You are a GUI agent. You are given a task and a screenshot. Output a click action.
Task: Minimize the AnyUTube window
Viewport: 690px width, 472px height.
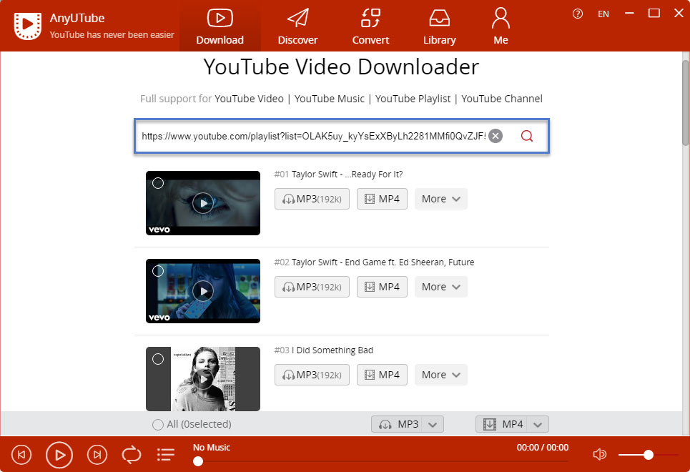tap(629, 13)
